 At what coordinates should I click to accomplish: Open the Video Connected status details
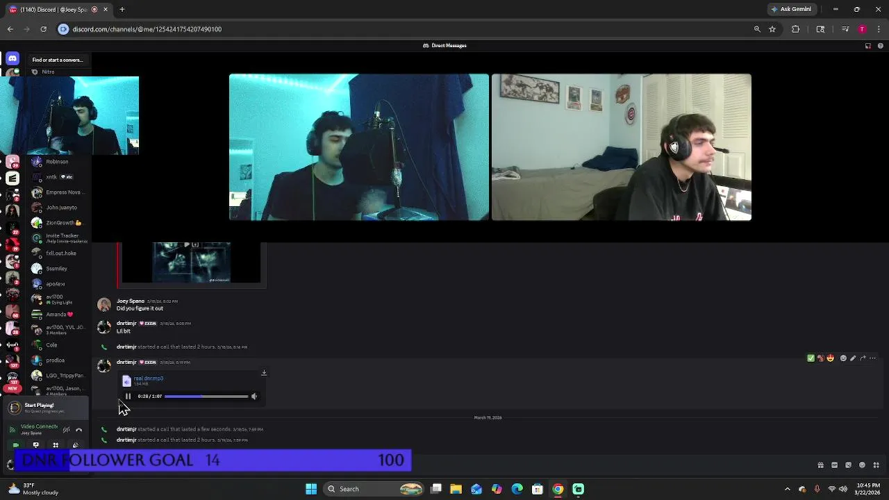pyautogui.click(x=39, y=426)
